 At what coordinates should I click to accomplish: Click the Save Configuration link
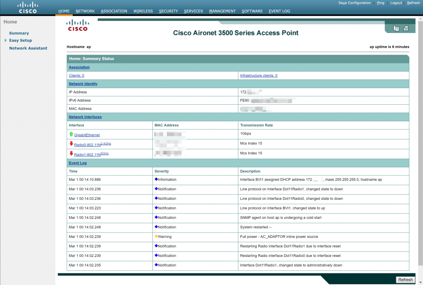(354, 3)
